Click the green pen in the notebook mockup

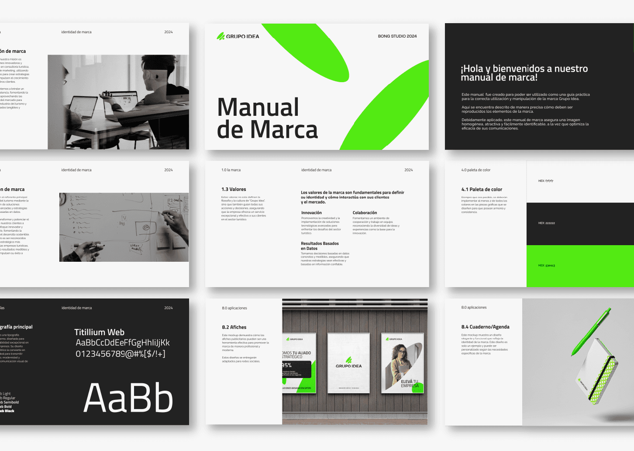(591, 332)
